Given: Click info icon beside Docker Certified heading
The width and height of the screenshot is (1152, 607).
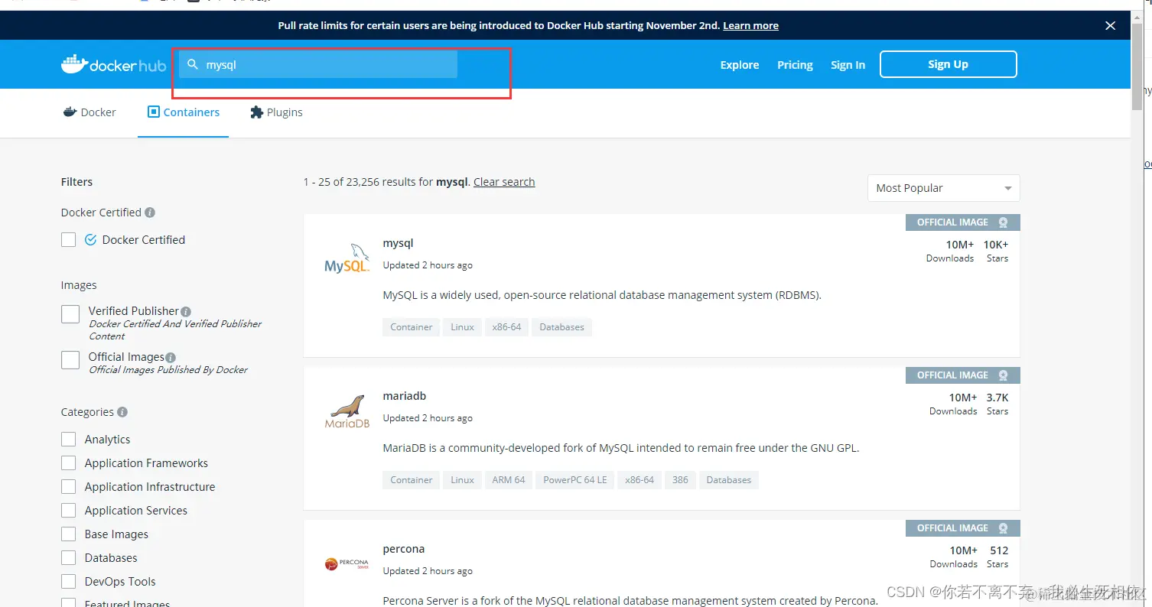Looking at the screenshot, I should tap(150, 212).
